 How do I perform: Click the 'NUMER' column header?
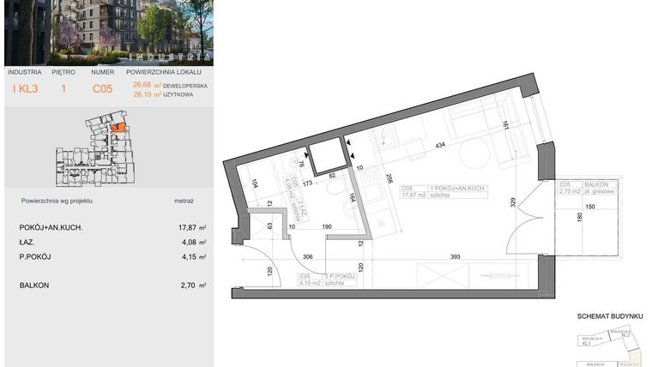tap(103, 72)
